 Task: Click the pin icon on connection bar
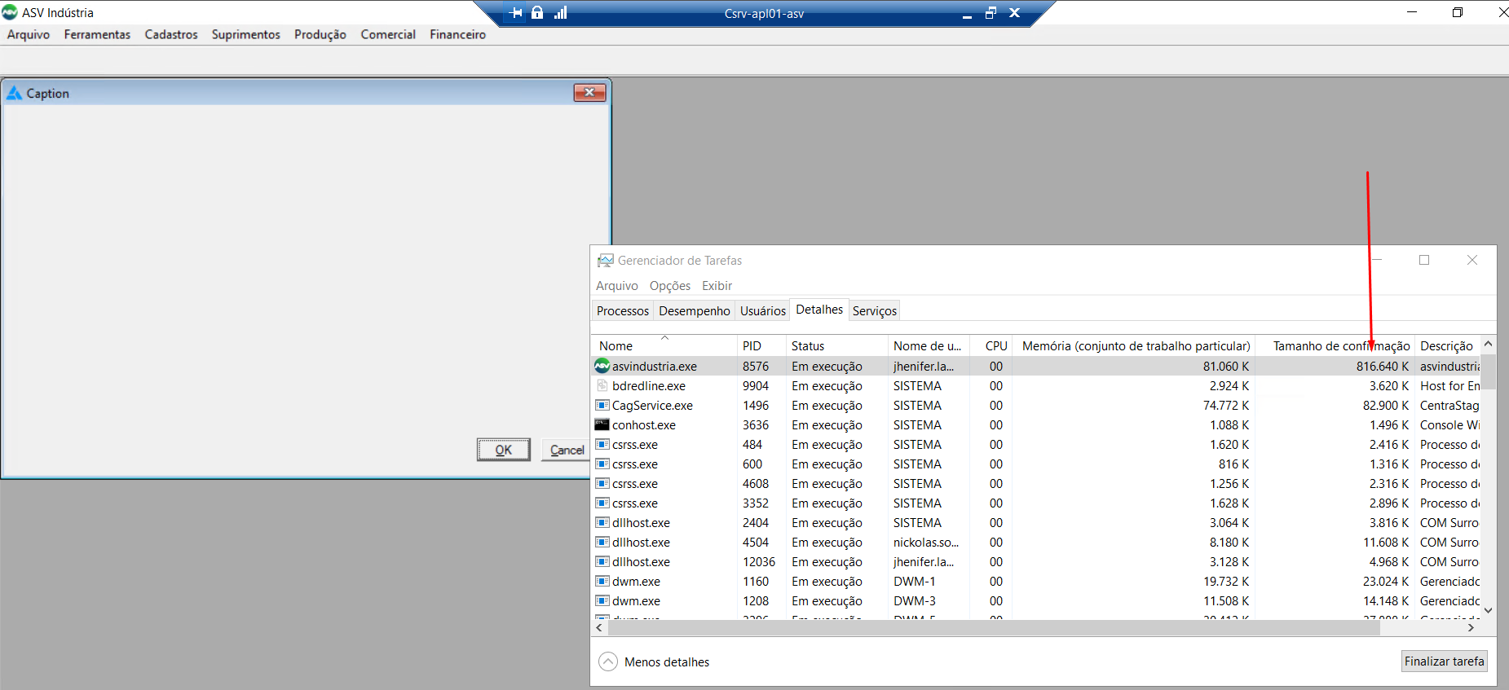(515, 13)
